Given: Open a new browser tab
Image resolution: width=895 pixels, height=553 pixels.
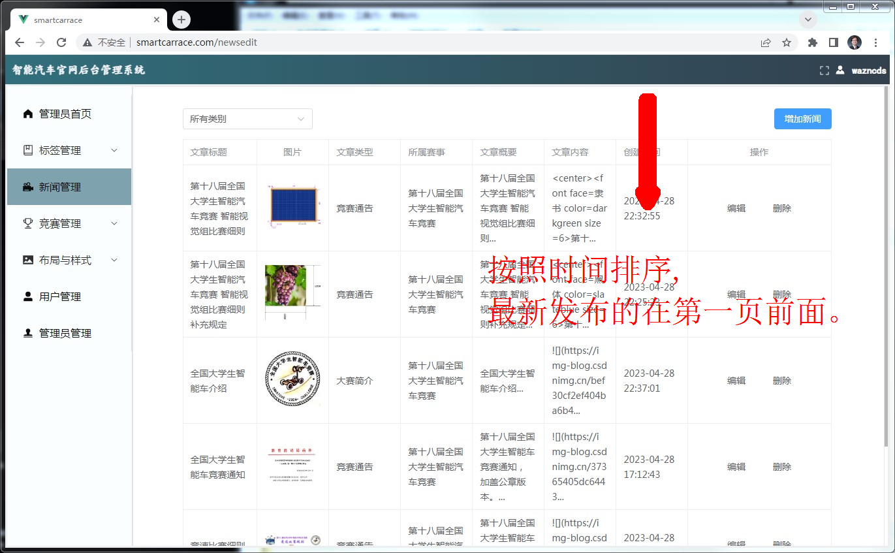Looking at the screenshot, I should pyautogui.click(x=181, y=20).
